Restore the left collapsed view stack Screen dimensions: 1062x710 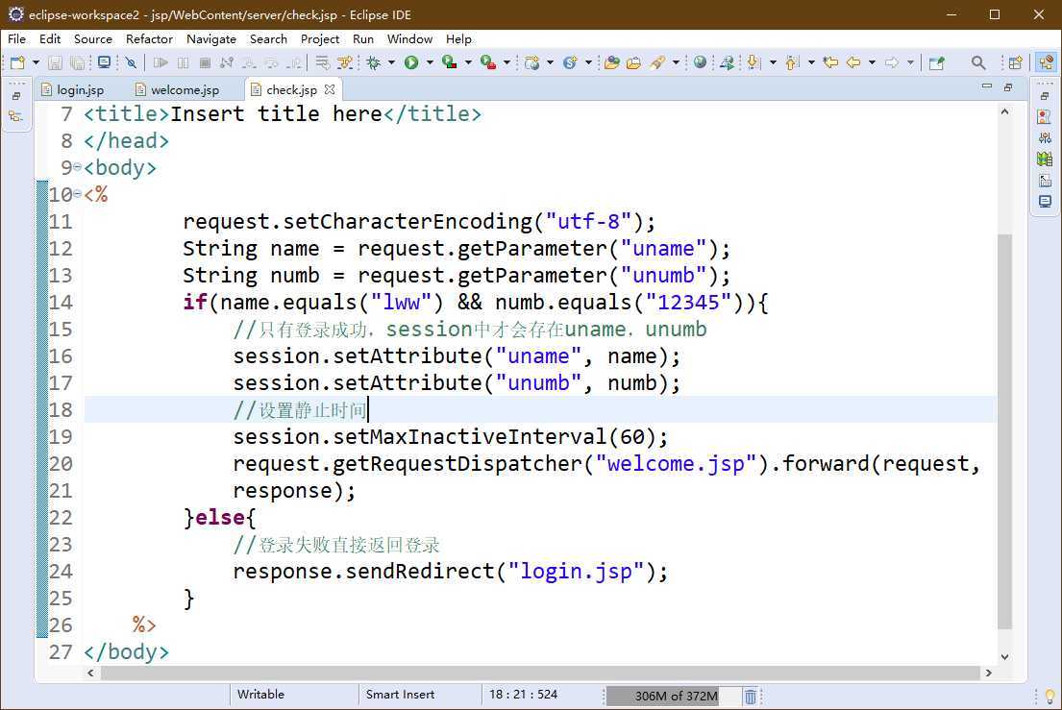[x=17, y=96]
